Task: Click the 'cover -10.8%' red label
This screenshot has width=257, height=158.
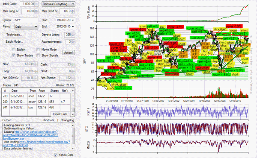Action: [144, 61]
